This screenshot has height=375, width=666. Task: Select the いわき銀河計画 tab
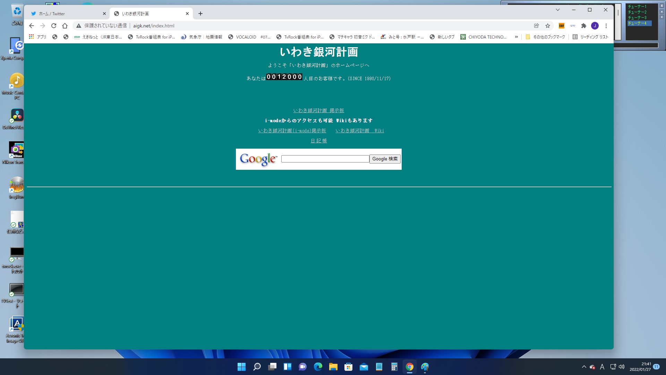point(151,14)
